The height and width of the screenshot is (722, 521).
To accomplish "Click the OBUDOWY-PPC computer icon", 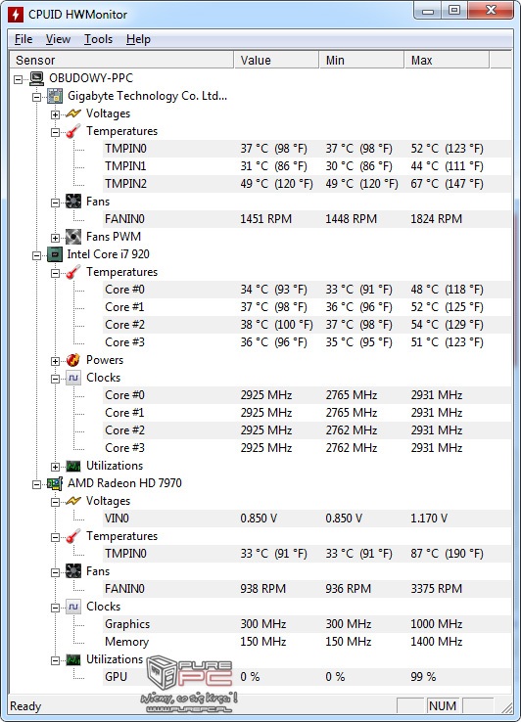I will 36,78.
